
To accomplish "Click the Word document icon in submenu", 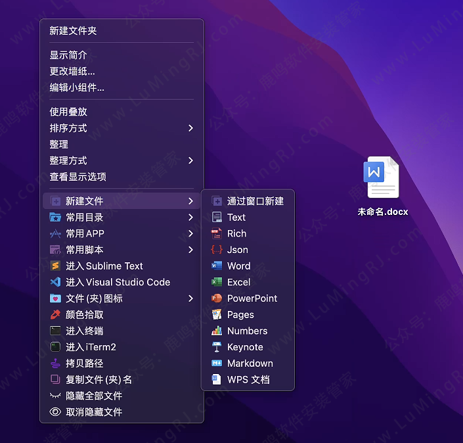I will (217, 266).
